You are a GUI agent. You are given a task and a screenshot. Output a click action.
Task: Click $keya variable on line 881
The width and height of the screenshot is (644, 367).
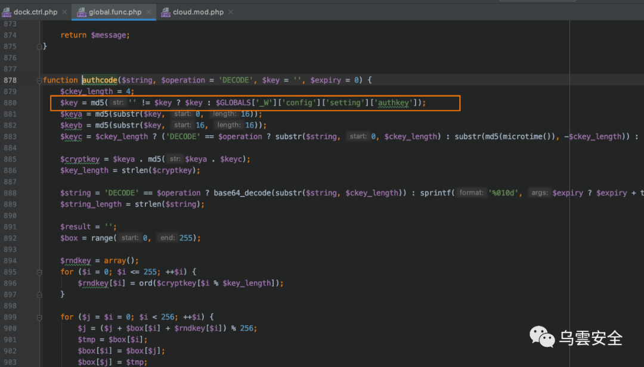point(71,114)
